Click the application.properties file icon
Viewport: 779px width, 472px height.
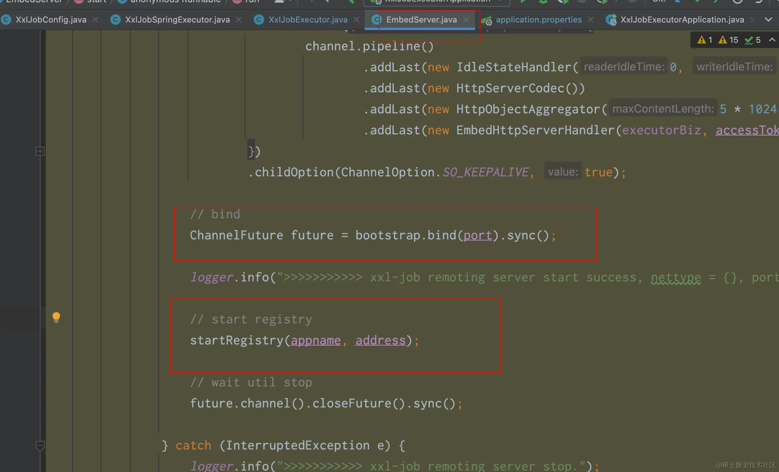pyautogui.click(x=487, y=20)
